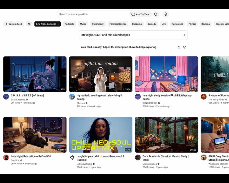229x183 pixels.
Task: Select the Live filter chip
Action: pyautogui.click(x=164, y=24)
